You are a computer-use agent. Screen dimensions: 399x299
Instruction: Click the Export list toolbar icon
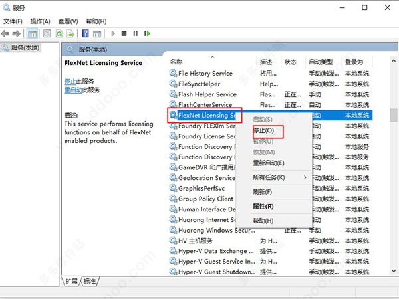(x=70, y=33)
